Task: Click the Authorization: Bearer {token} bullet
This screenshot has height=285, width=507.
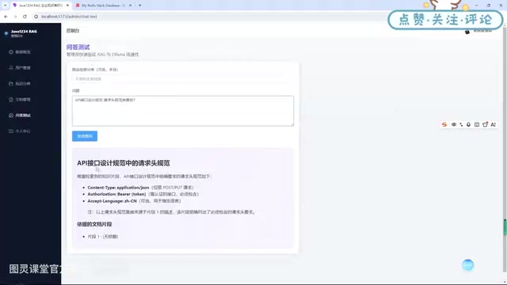Action: pos(143,194)
